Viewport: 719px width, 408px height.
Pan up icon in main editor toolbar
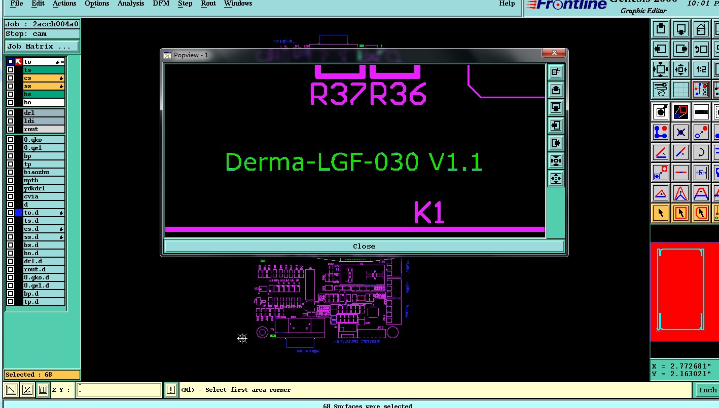click(x=661, y=29)
